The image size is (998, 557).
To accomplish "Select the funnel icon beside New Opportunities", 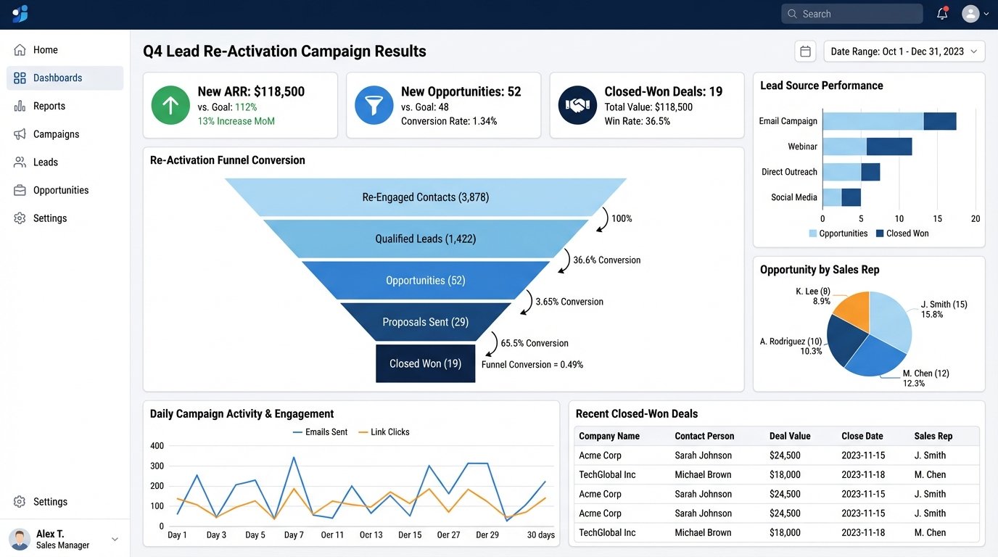I will tap(373, 104).
